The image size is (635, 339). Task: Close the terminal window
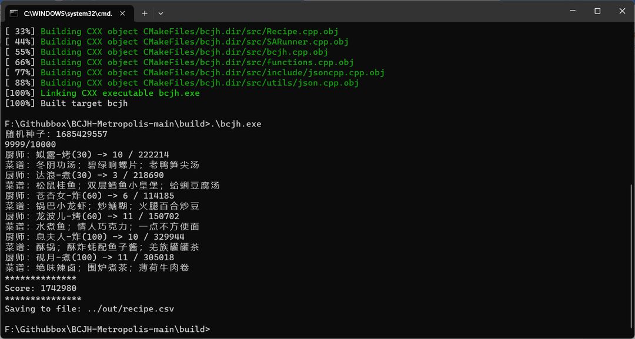click(622, 11)
